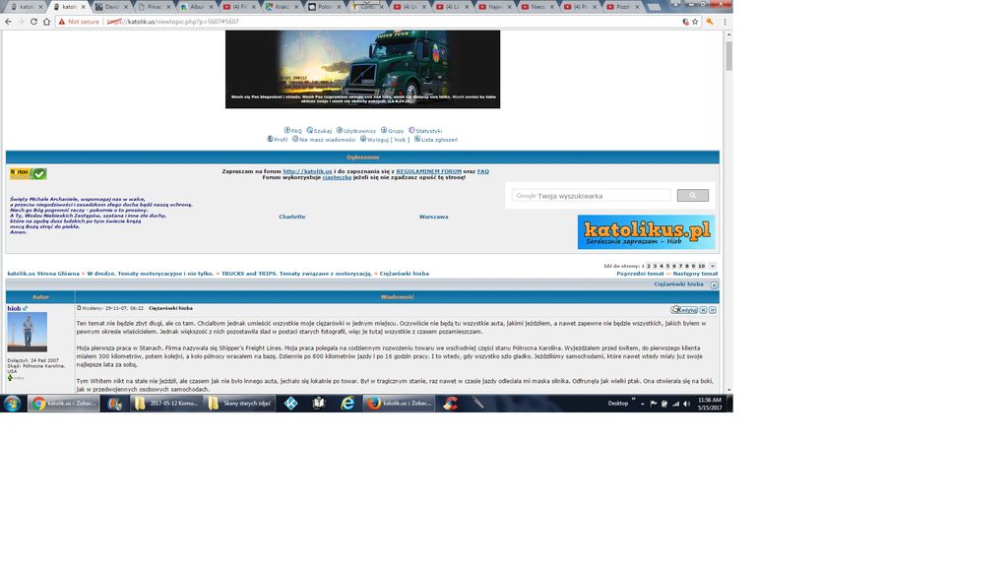Click the edytuj post edit button
Image resolution: width=1008 pixels, height=566 pixels.
[x=684, y=310]
